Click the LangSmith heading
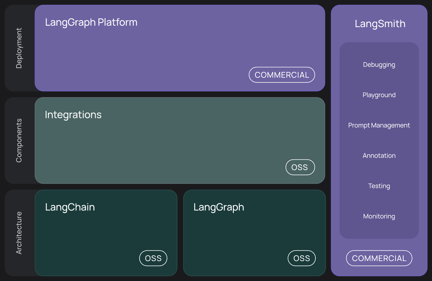Viewport: 432px width, 281px height. click(x=380, y=24)
